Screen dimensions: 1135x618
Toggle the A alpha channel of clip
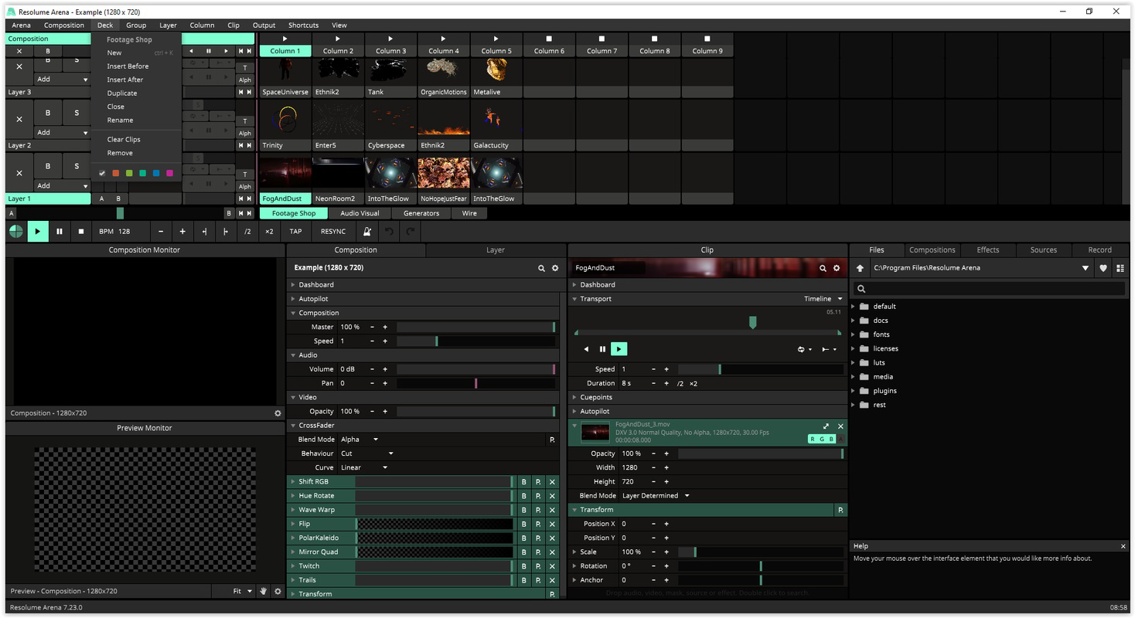tap(840, 439)
